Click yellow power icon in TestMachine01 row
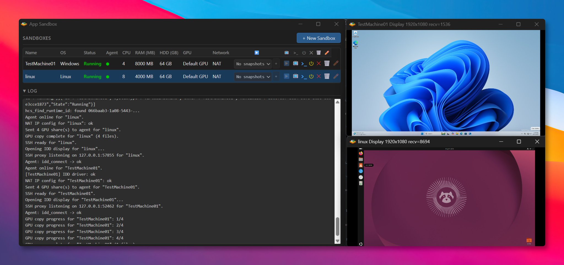The image size is (564, 265). [x=311, y=64]
